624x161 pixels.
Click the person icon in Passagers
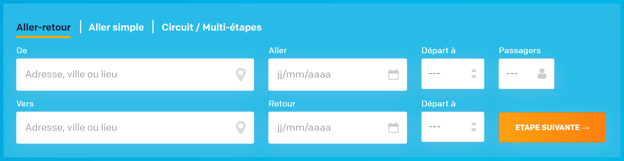point(542,74)
